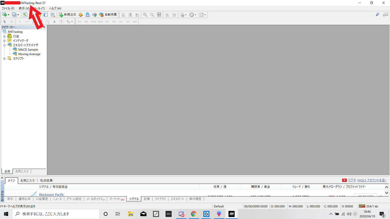Select the cursor arrow tool

[x=5, y=22]
